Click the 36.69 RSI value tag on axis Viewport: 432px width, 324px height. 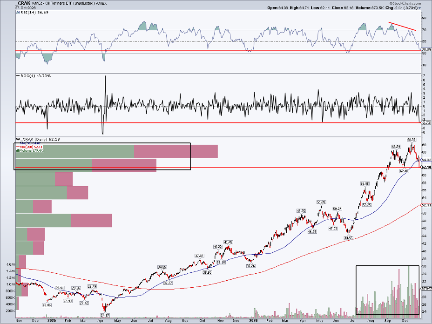pyautogui.click(x=426, y=49)
